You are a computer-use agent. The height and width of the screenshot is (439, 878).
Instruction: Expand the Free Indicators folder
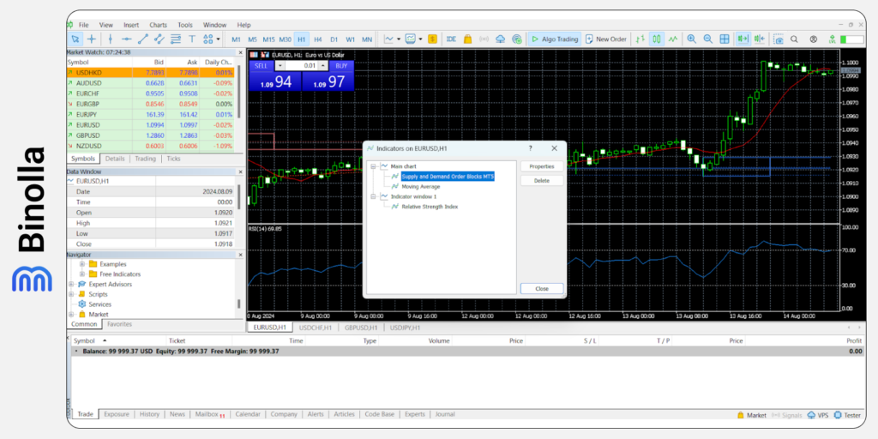coord(82,274)
